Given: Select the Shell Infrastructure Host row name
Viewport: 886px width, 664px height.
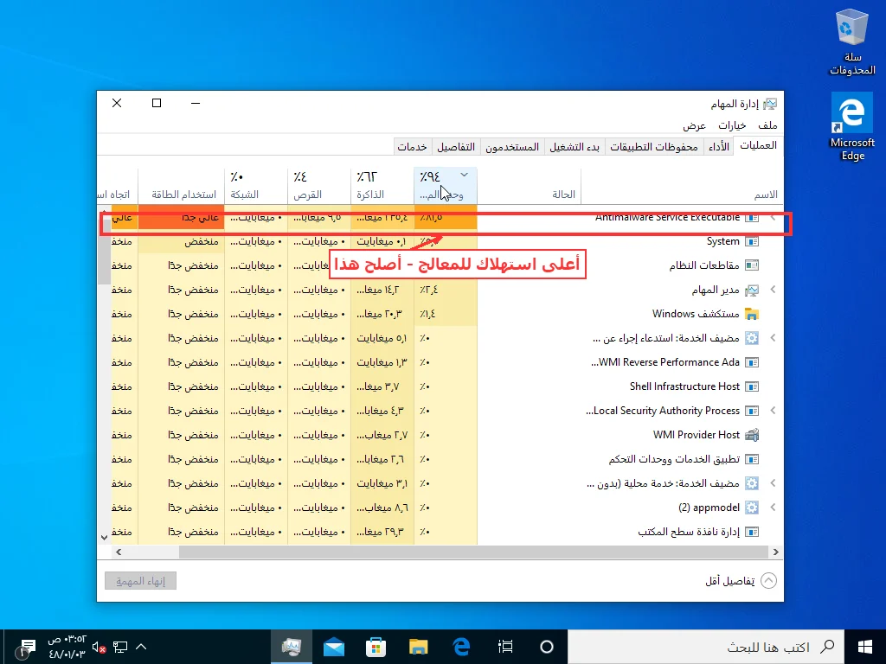Looking at the screenshot, I should tap(684, 386).
